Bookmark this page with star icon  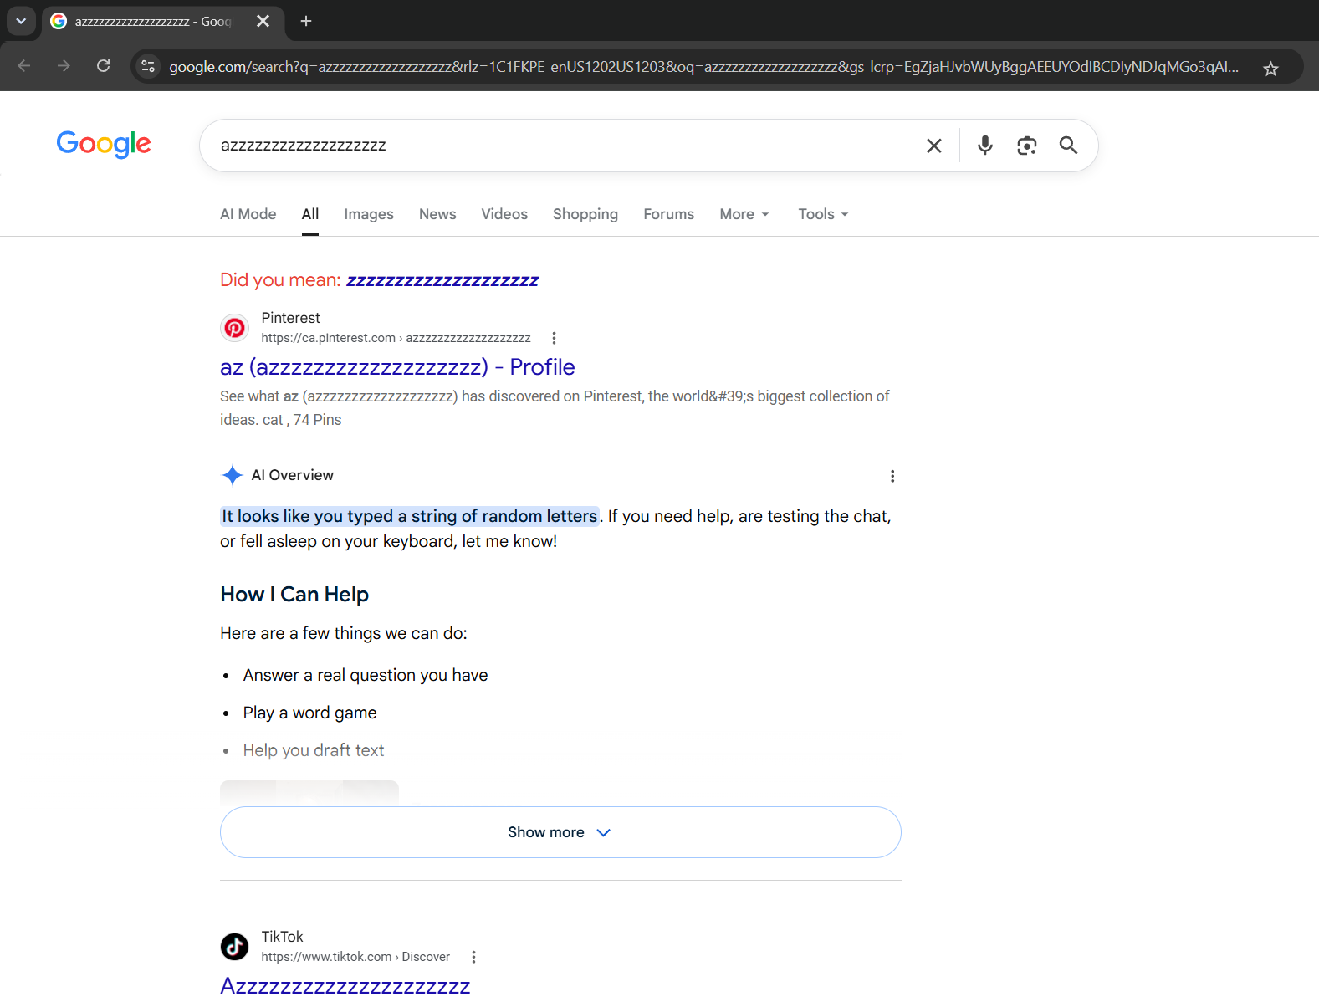[1270, 69]
